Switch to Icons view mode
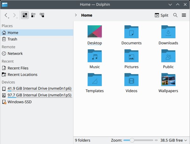Viewport: 190px width, 144px height. [25, 15]
